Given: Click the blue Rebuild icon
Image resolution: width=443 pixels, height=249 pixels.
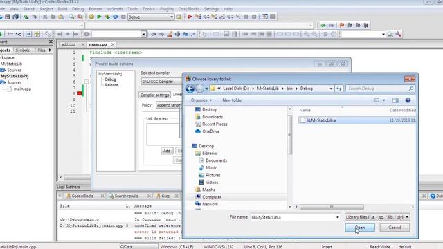Looking at the screenshot, I should click(116, 17).
